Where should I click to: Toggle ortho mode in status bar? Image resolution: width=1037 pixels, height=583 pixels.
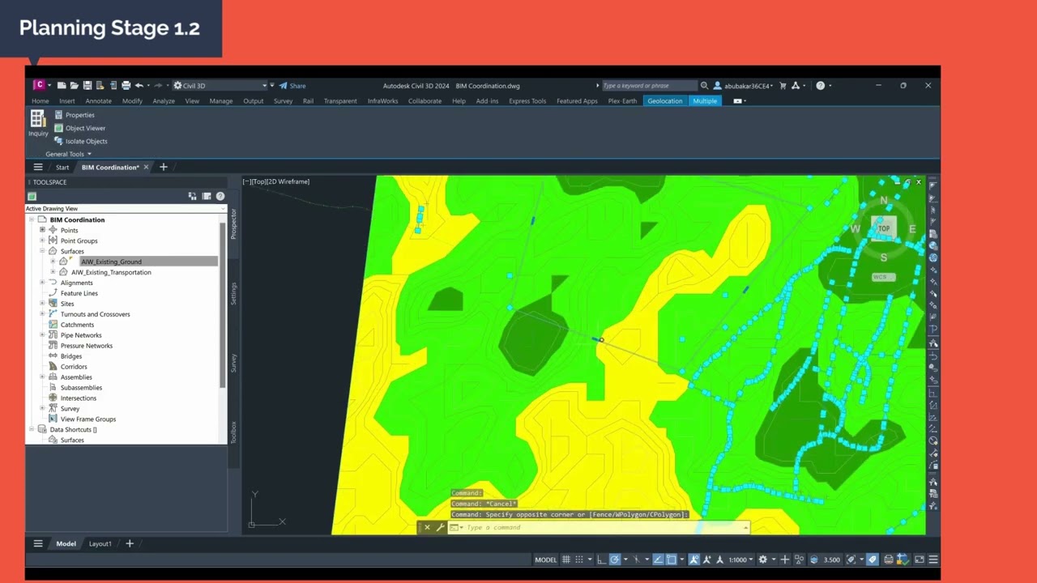click(x=601, y=560)
